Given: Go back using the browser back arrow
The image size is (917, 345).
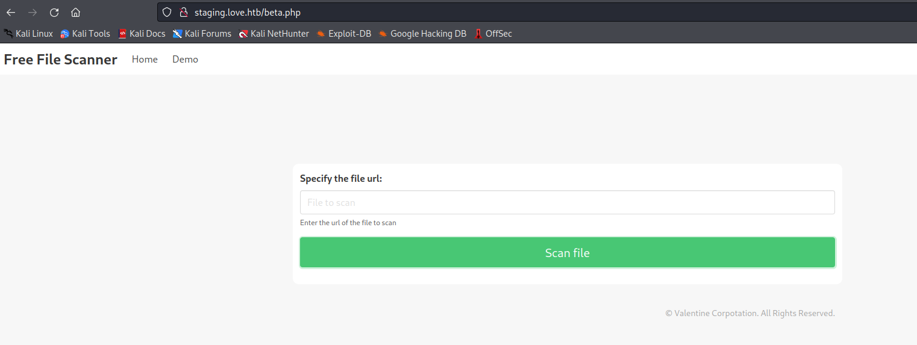Looking at the screenshot, I should (11, 13).
